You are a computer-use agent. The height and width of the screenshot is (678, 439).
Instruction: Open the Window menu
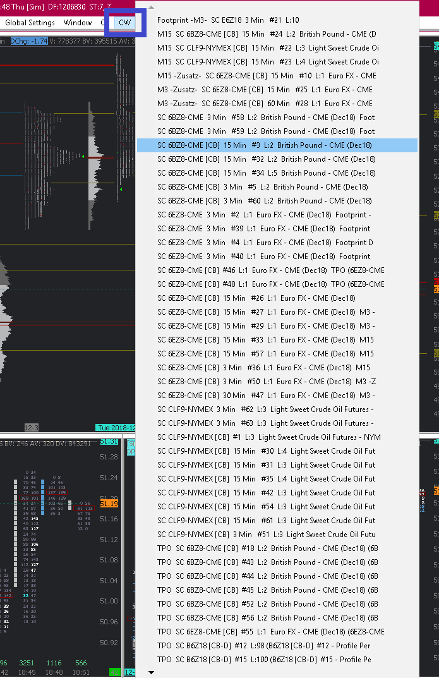(78, 23)
